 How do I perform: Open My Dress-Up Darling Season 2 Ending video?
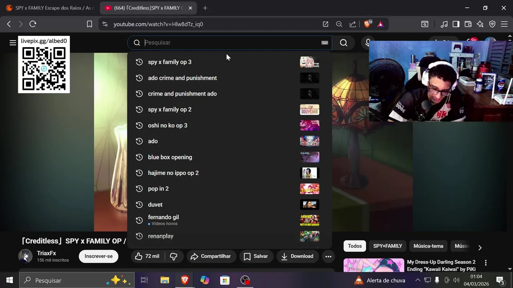(x=441, y=266)
